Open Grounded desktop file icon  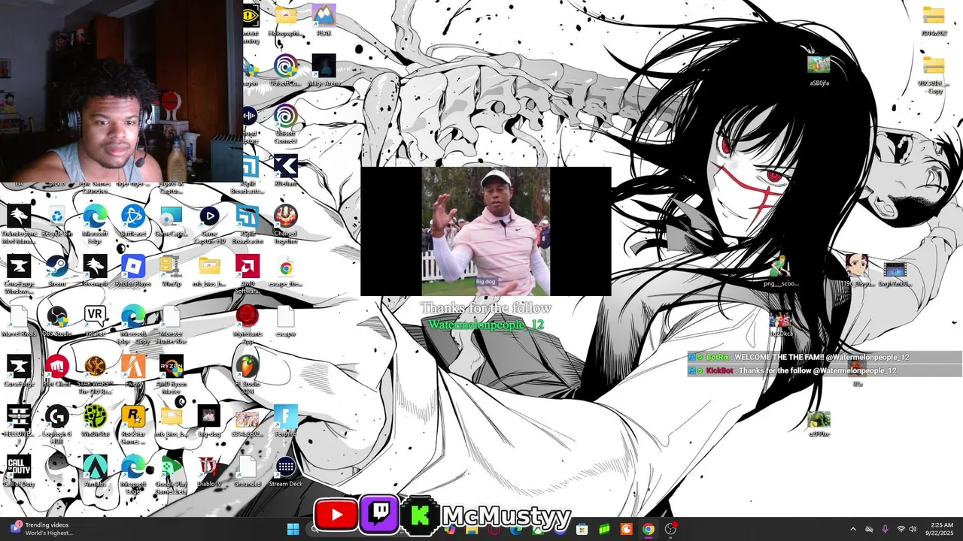(x=248, y=471)
